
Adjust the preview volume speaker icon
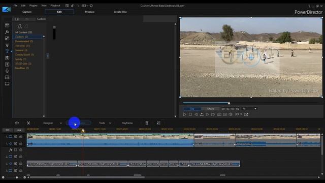pos(231,114)
